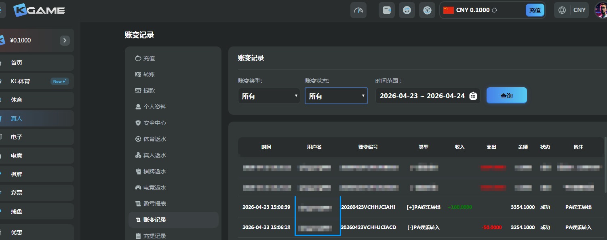This screenshot has height=240, width=607.
Task: Click the shield icon beside 安全中心
Action: click(138, 123)
